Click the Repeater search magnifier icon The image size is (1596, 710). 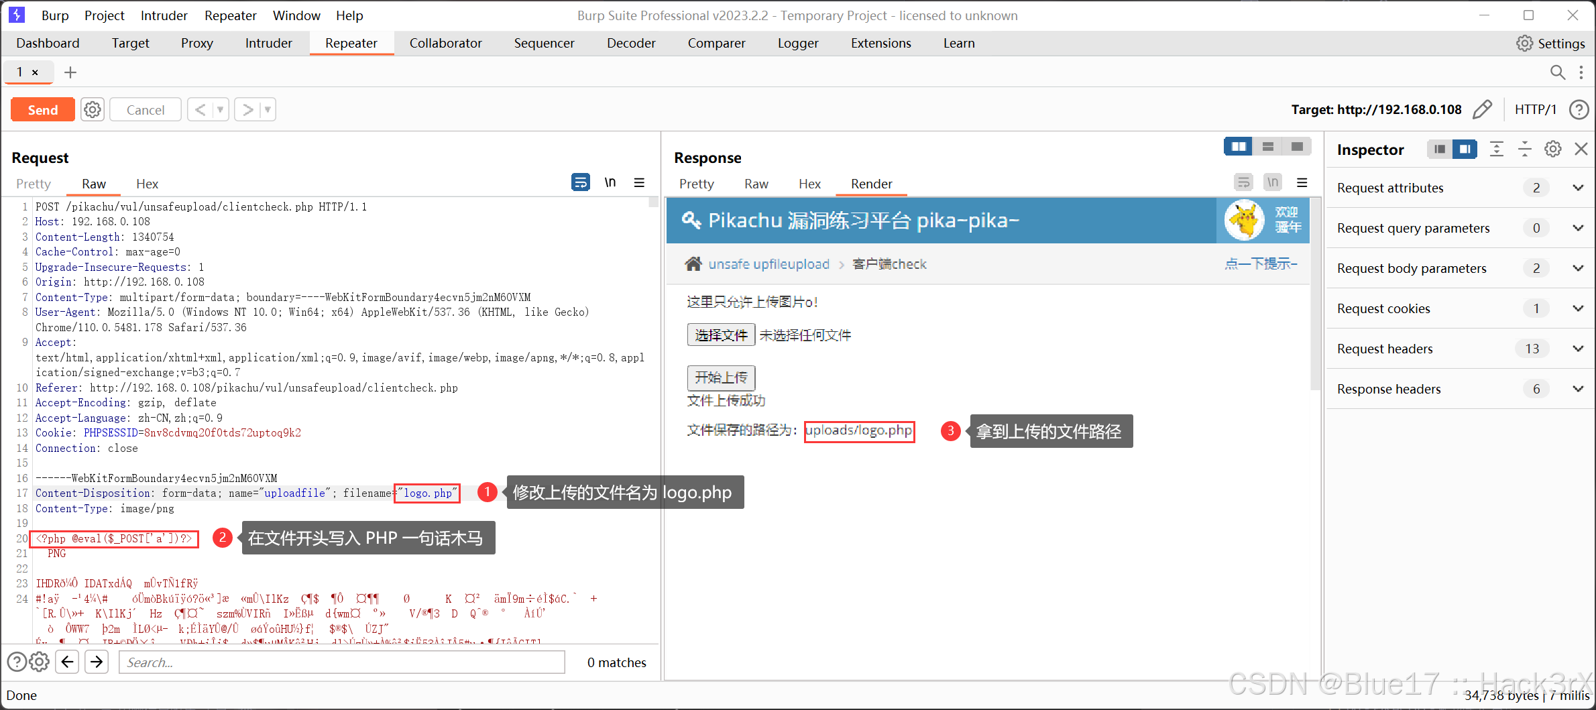[x=1557, y=72]
